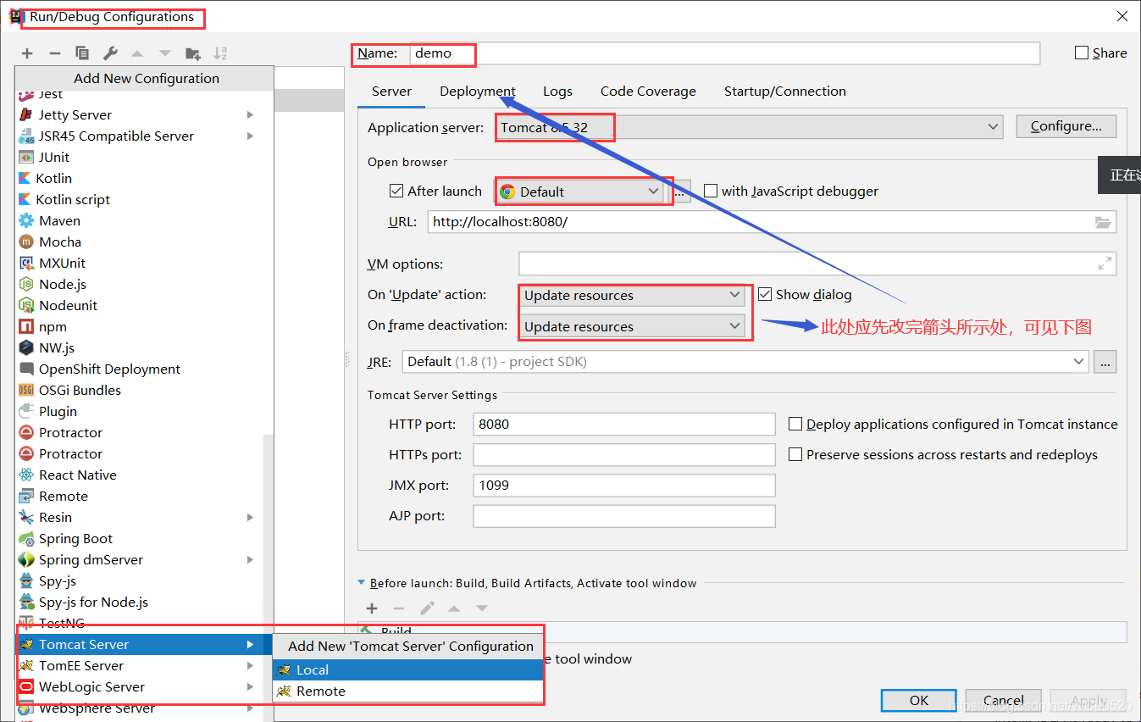Open the Code Coverage tab
The width and height of the screenshot is (1141, 722).
pos(648,91)
